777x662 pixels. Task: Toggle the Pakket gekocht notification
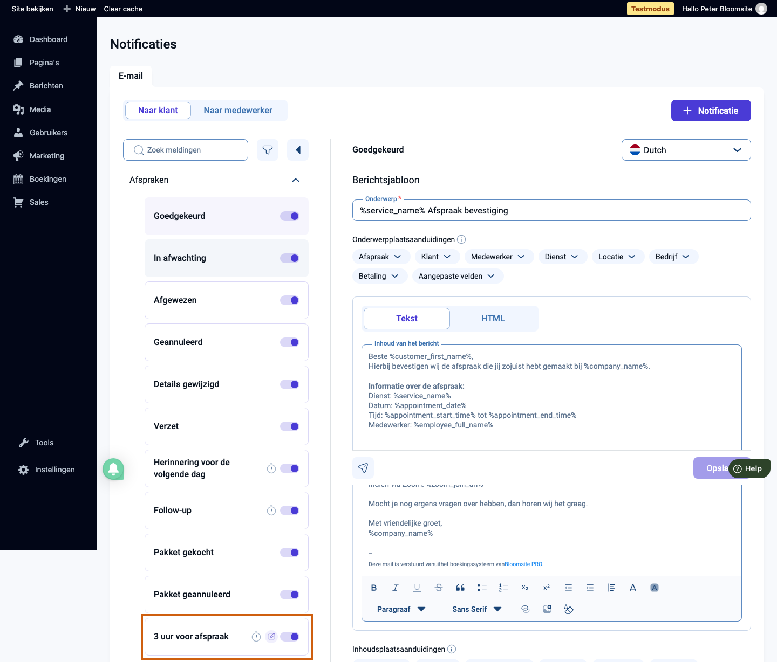click(290, 553)
